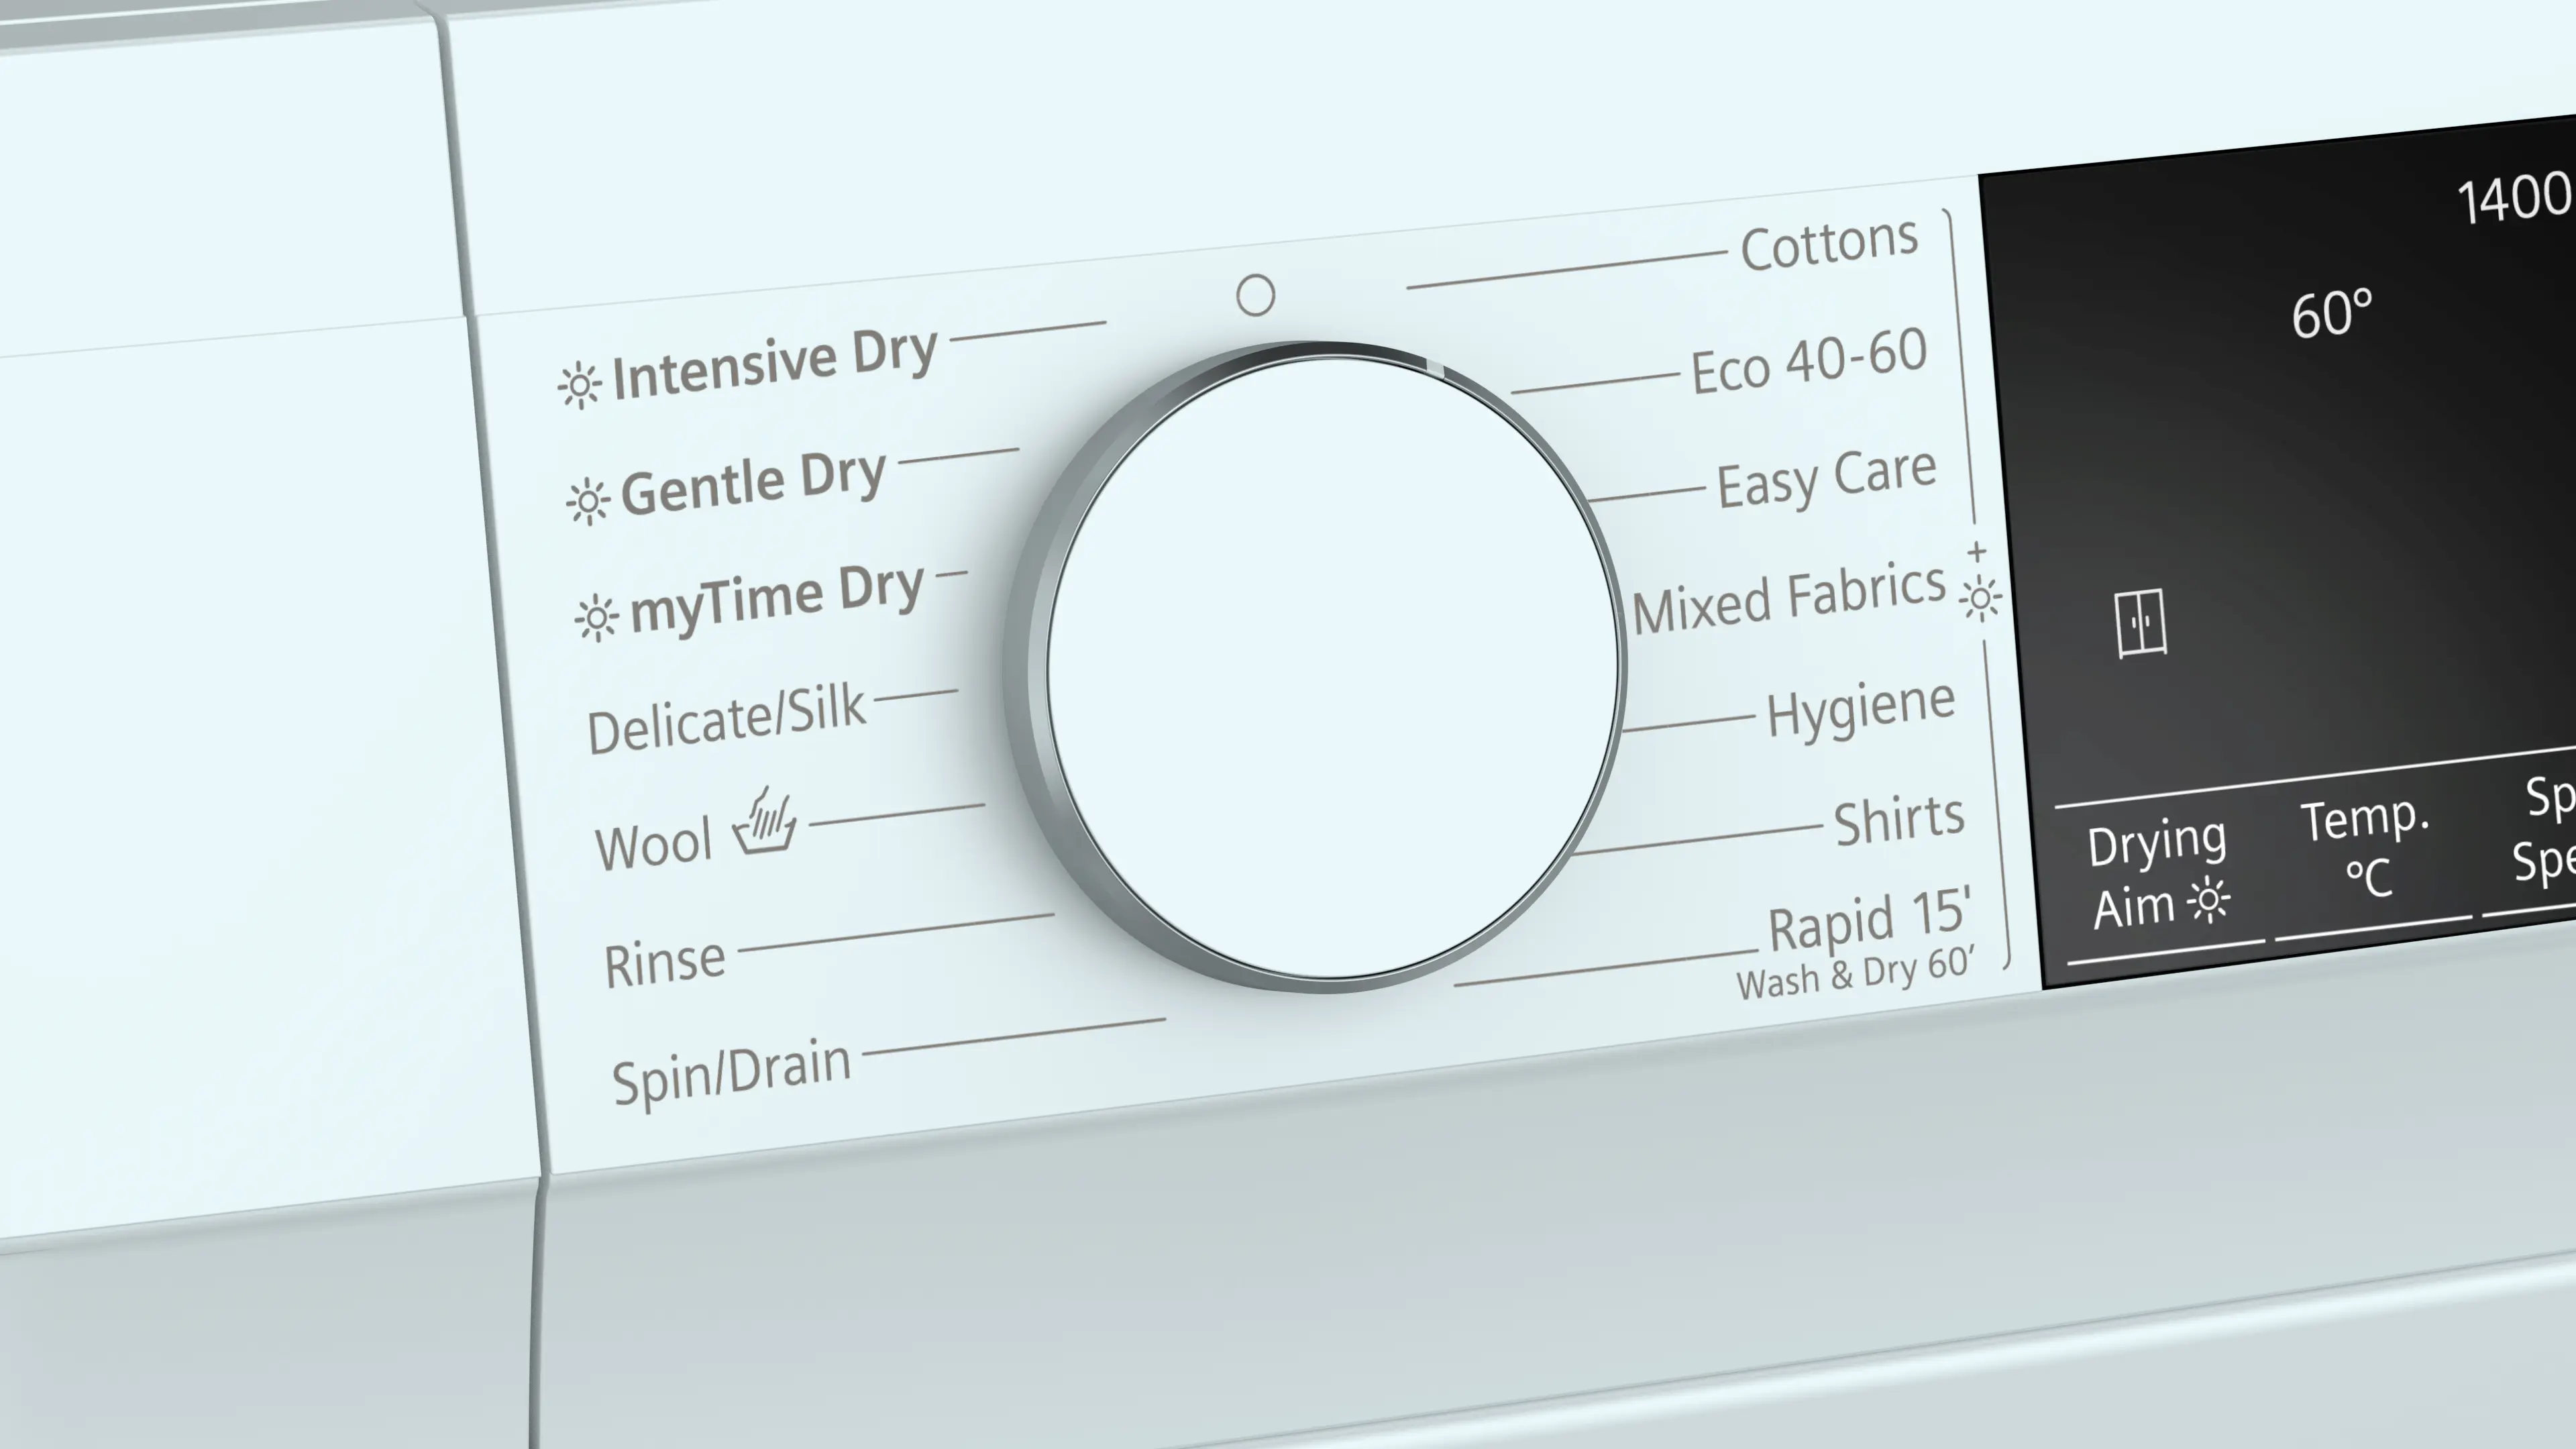Click the sun icon beside Gentle Dry
The image size is (2576, 1449).
(588, 501)
